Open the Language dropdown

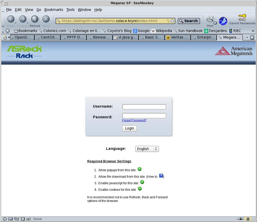pyautogui.click(x=147, y=149)
